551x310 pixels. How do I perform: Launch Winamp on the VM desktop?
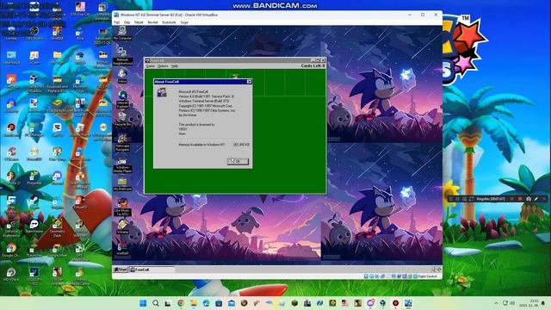pyautogui.click(x=122, y=226)
